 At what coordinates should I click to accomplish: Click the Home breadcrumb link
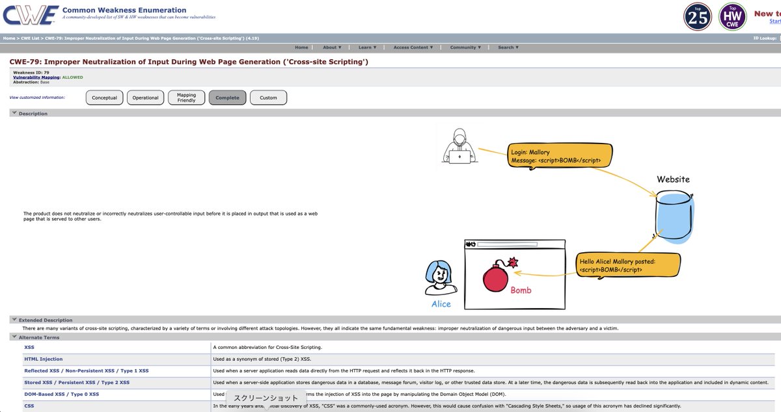tap(8, 38)
